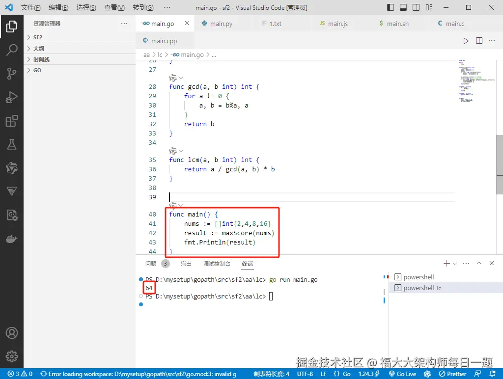Change LF end of line sequence
This screenshot has width=503, height=379.
[x=323, y=374]
